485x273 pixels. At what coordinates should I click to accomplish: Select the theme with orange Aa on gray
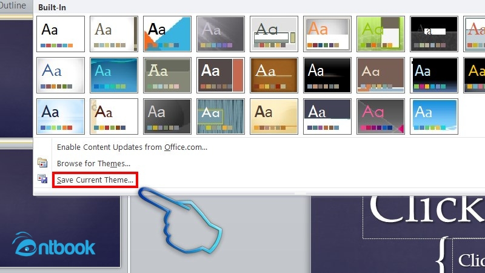[x=327, y=34]
